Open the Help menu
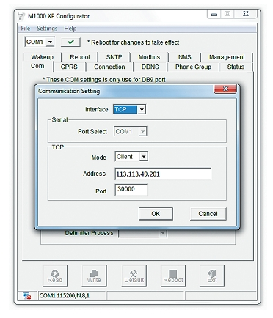Viewport: 273px width, 318px height. pyautogui.click(x=70, y=29)
